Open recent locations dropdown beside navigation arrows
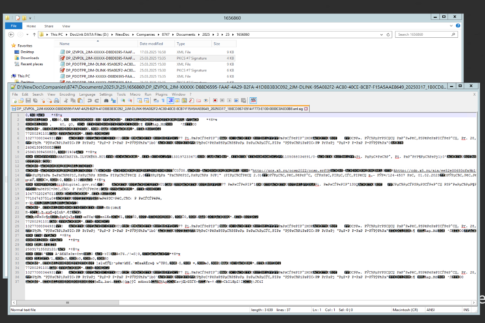Viewport: 485px width, 323px height. coord(27,34)
